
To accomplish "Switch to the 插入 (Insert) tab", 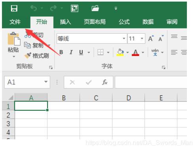I will click(x=65, y=22).
